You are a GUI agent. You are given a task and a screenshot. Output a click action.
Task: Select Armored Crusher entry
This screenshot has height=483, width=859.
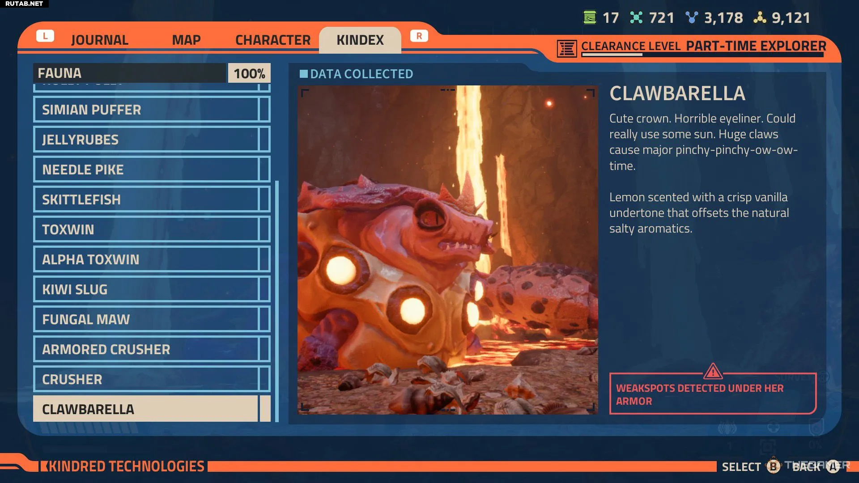click(x=152, y=349)
